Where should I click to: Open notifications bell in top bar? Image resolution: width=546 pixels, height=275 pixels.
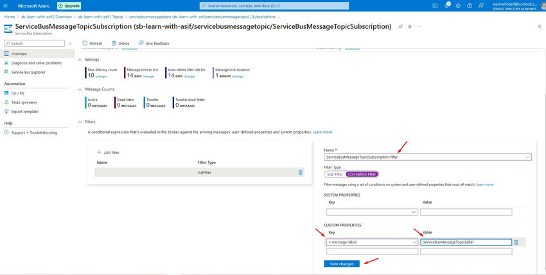(448, 5)
